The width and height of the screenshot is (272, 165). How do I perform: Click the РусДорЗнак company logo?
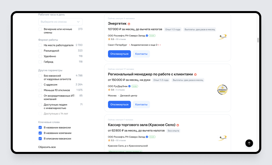point(222,90)
